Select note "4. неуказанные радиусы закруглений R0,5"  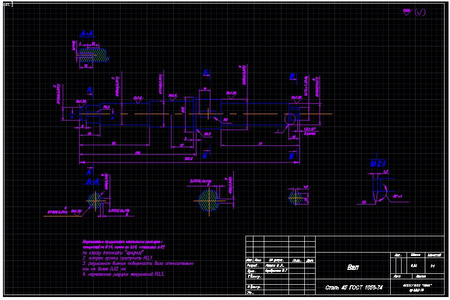tap(123, 274)
